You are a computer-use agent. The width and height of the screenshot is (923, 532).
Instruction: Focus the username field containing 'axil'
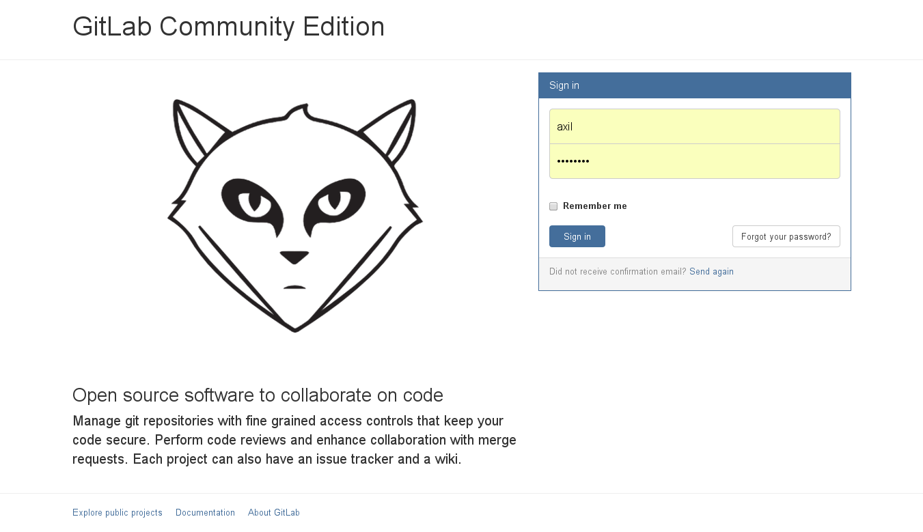coord(694,126)
